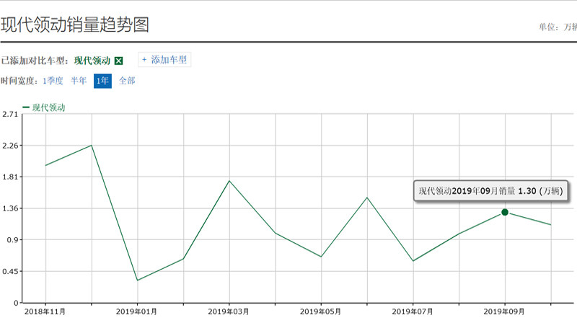Click the December 2018 peak on chart line
This screenshot has height=323, width=577.
point(91,146)
